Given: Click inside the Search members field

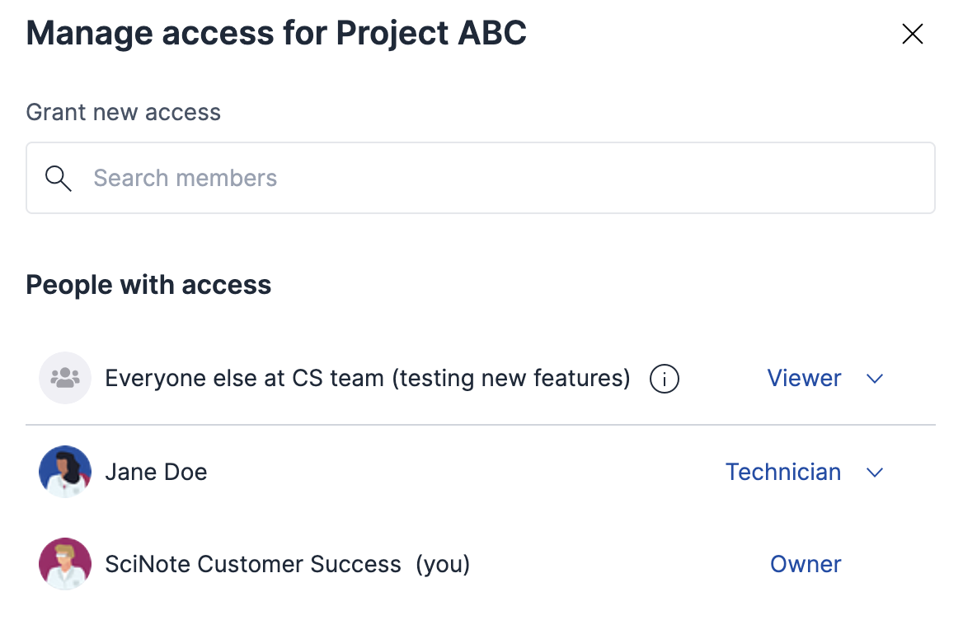Looking at the screenshot, I should click(330, 178).
